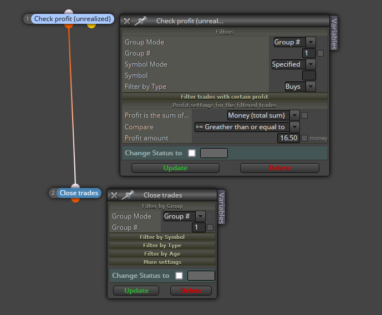
Task: Open Variables tab of Check profit panel
Action: (x=334, y=33)
